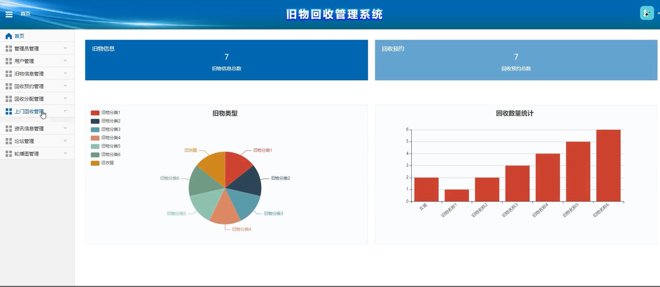Open the 回收预约管理 menu
The width and height of the screenshot is (660, 287).
[x=37, y=86]
